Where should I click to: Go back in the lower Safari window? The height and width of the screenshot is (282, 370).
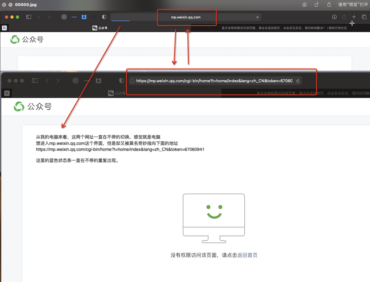(47, 80)
